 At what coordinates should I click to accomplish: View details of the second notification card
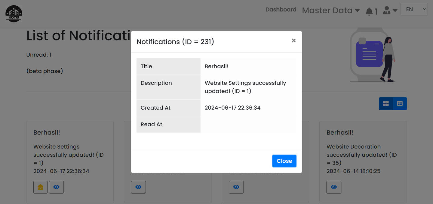(x=138, y=187)
